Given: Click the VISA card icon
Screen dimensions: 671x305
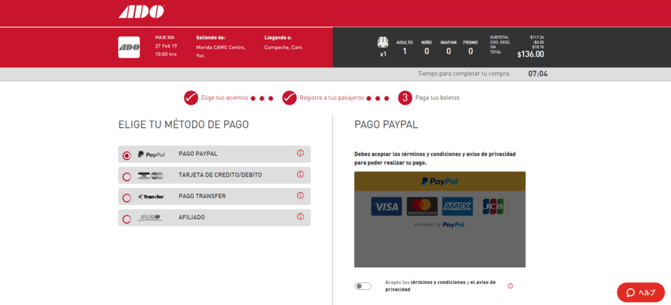Looking at the screenshot, I should (387, 207).
